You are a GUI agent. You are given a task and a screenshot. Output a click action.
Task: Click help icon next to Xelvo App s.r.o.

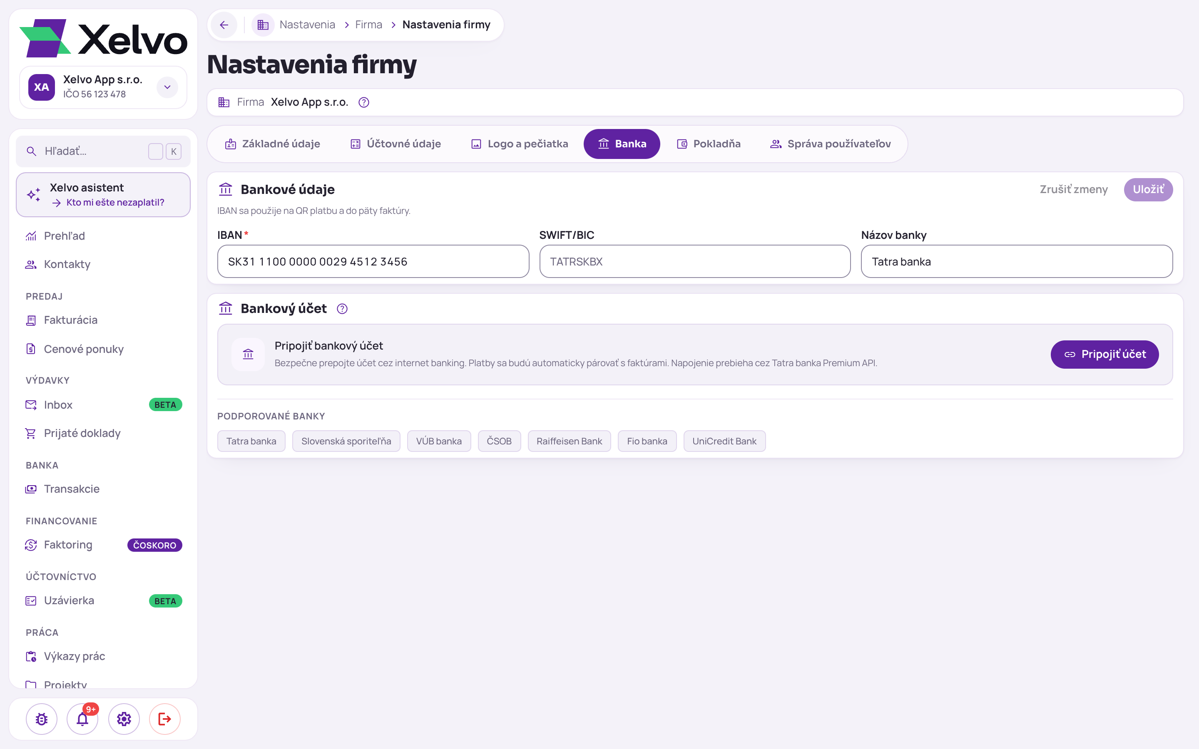pyautogui.click(x=364, y=102)
